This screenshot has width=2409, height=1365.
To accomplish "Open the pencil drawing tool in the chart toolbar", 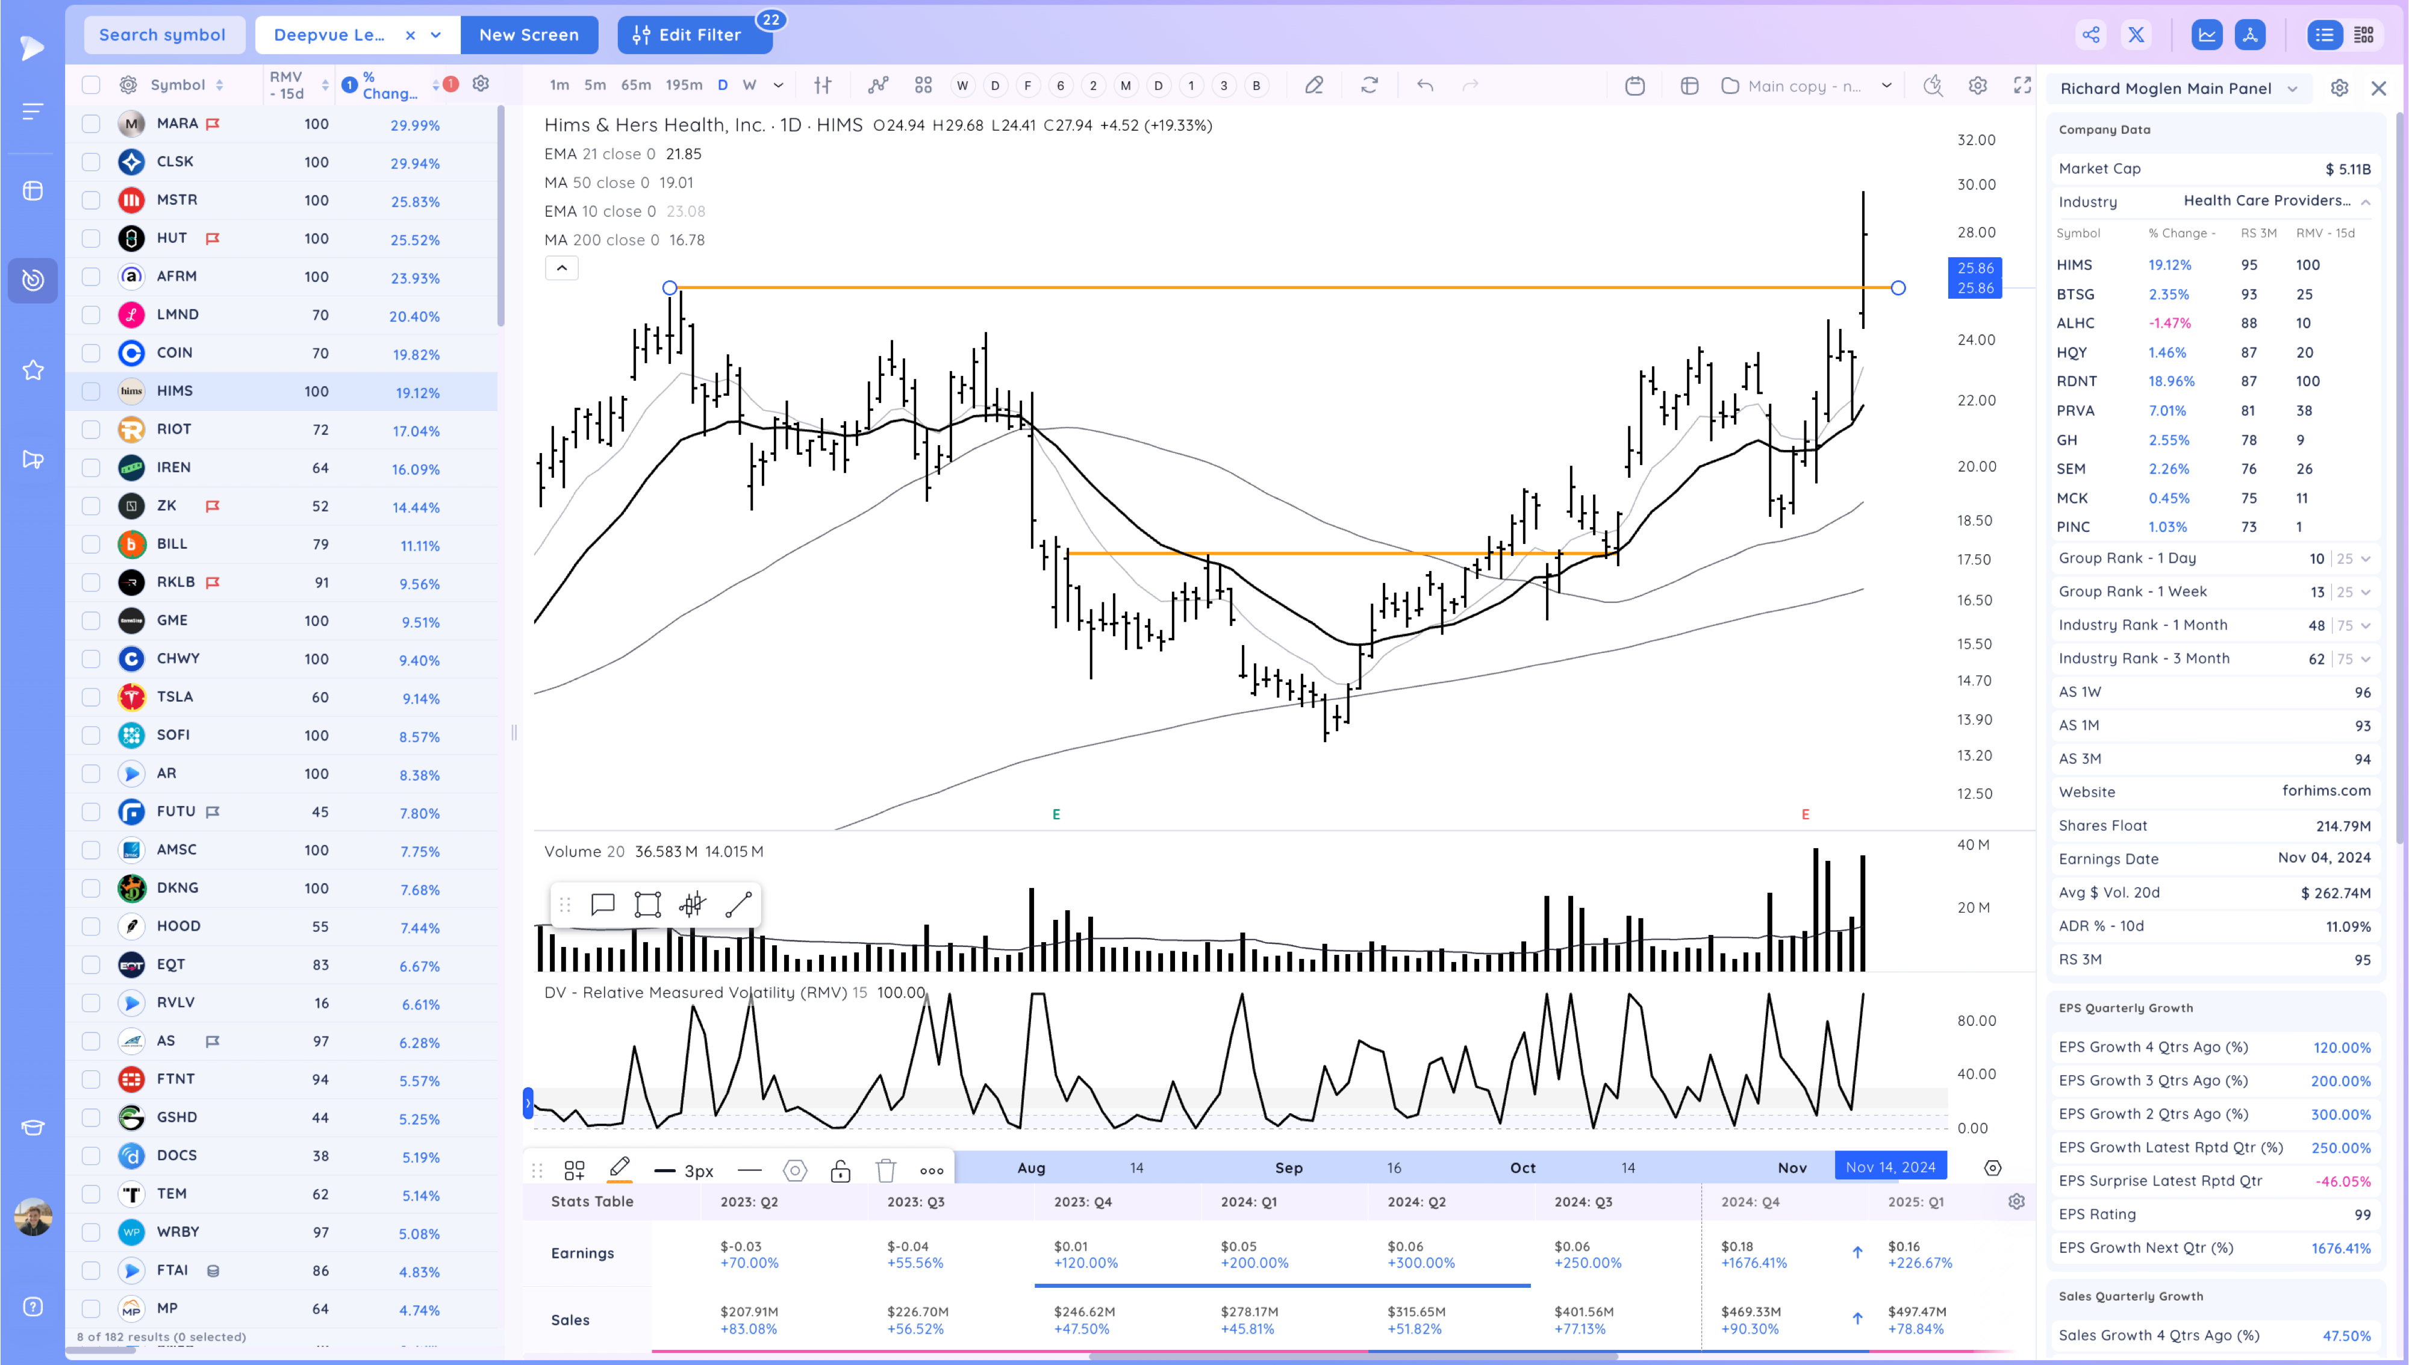I will click(1314, 86).
